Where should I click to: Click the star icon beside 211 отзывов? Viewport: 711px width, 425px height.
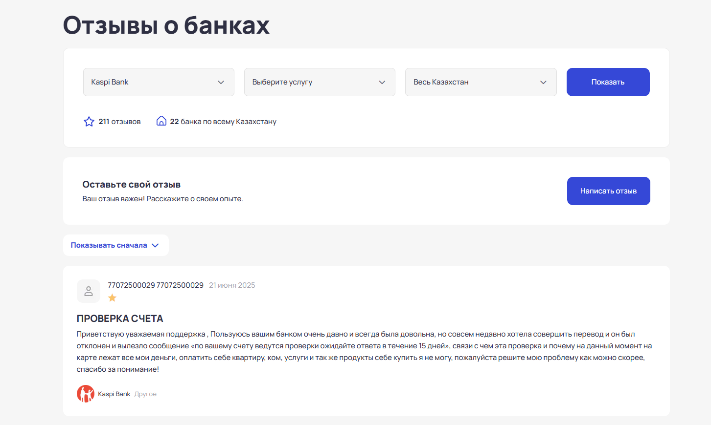point(89,122)
